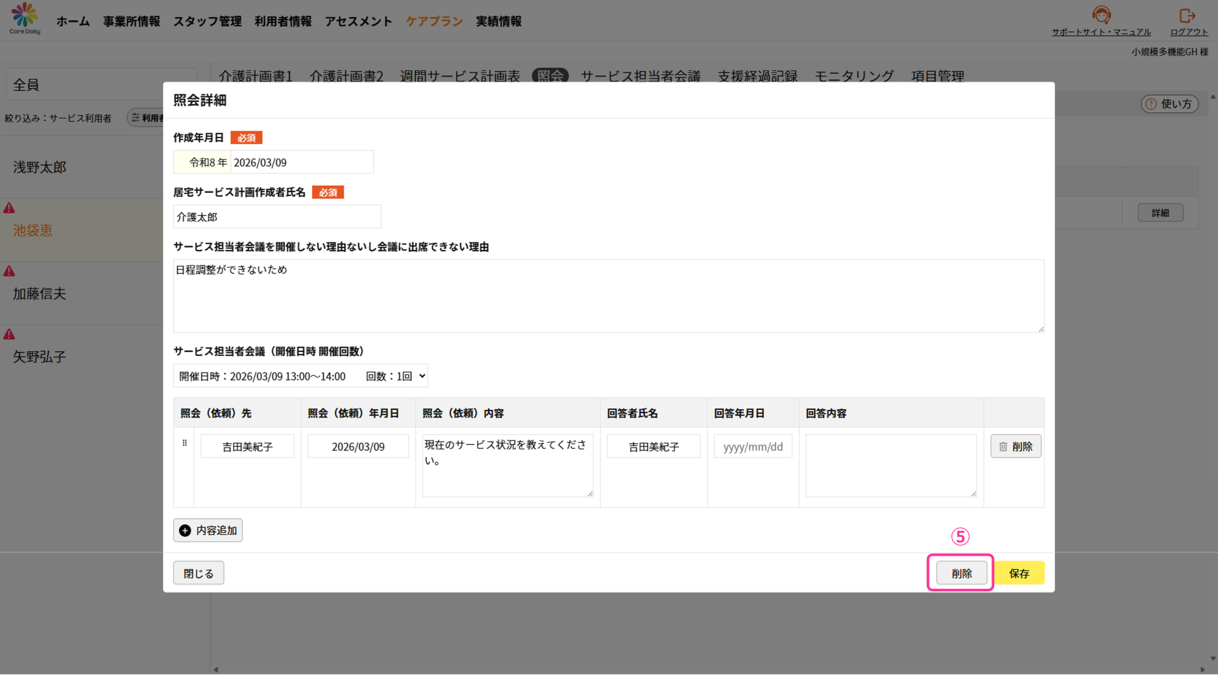1218x675 pixels.
Task: Click the highlighted 削除 button in footer
Action: (961, 573)
